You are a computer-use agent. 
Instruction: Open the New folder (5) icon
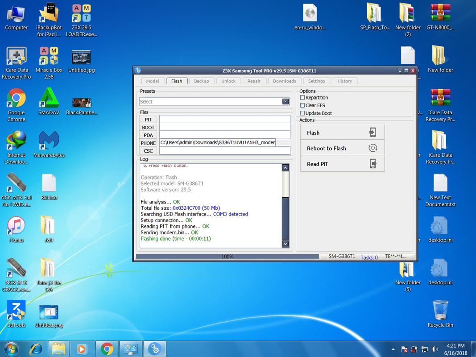(408, 277)
